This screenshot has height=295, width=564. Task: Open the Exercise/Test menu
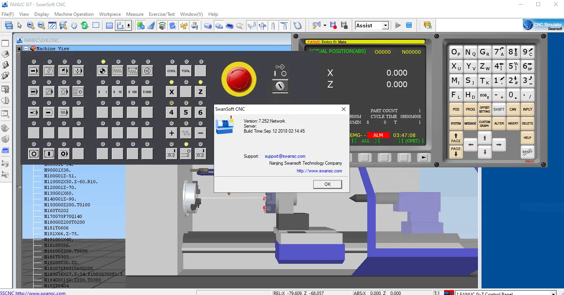pos(162,14)
